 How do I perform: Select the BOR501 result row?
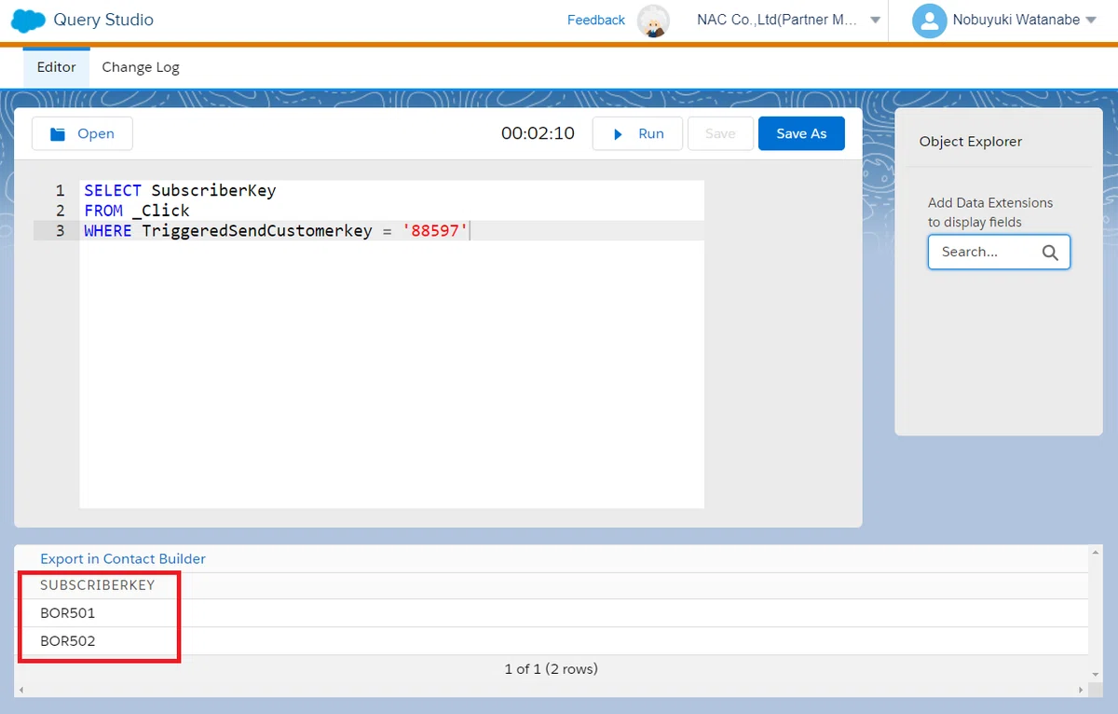tap(552, 613)
